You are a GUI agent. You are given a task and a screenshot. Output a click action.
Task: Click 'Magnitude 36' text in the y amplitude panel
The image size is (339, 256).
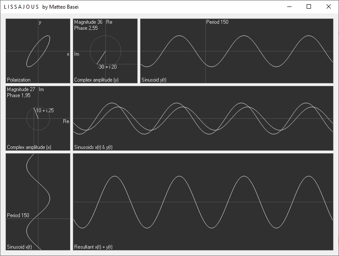88,22
